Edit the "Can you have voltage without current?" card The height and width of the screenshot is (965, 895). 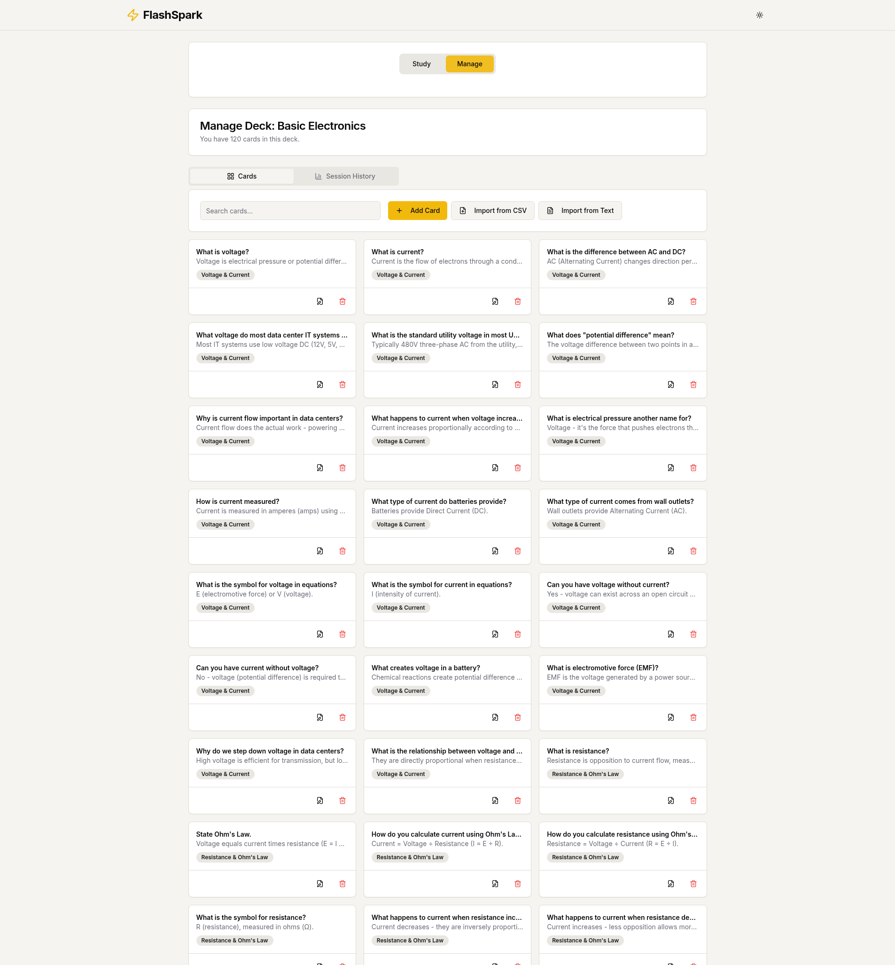[671, 634]
